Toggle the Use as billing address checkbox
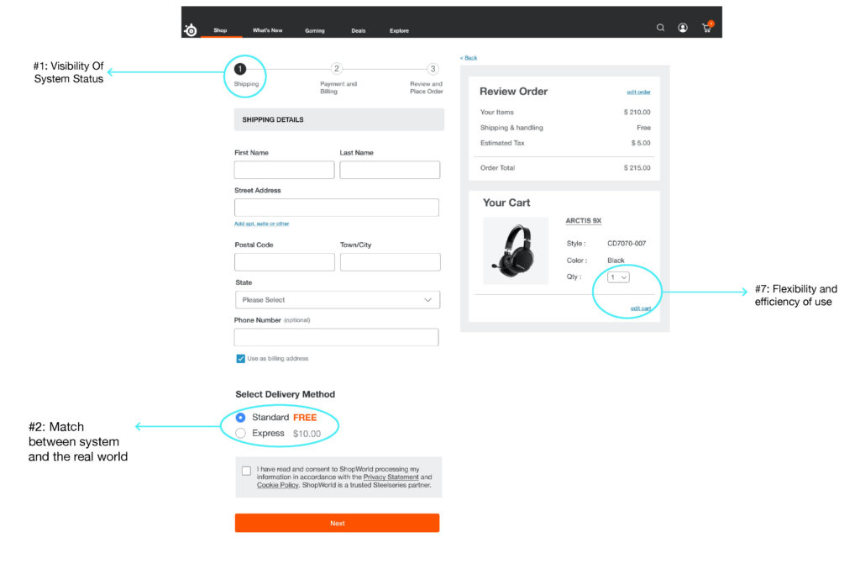Image resolution: width=860 pixels, height=569 pixels. pos(241,358)
